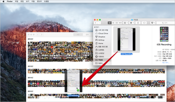Click the Finder 검색 search field

click(x=166, y=23)
